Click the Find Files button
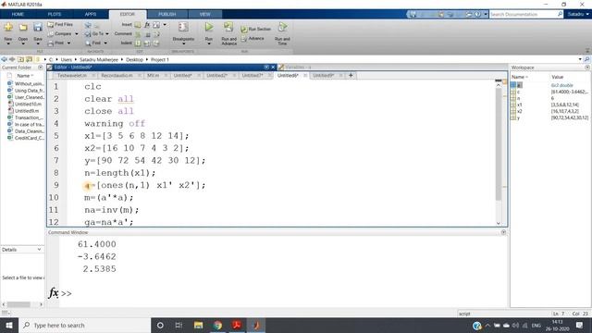This screenshot has height=333, width=592. coord(60,25)
